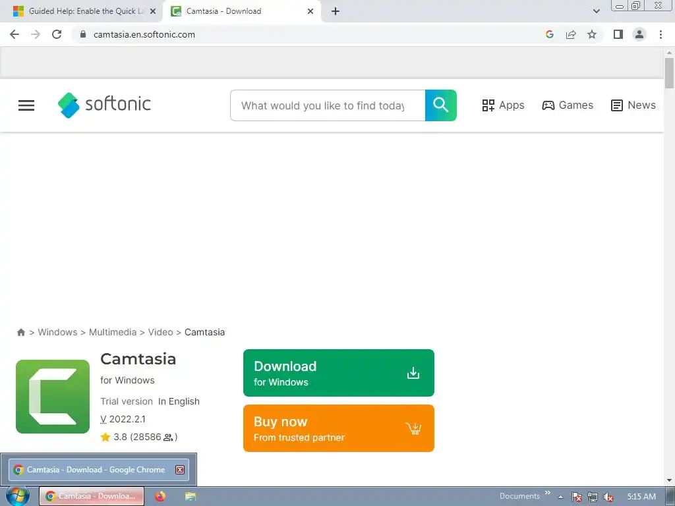Bookmark this page with star icon
The image size is (675, 506).
coord(592,34)
